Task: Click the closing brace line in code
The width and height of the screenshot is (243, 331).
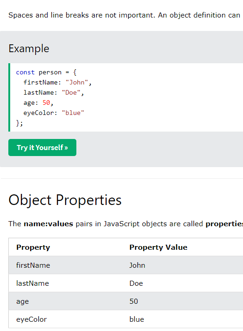Action: click(x=19, y=123)
